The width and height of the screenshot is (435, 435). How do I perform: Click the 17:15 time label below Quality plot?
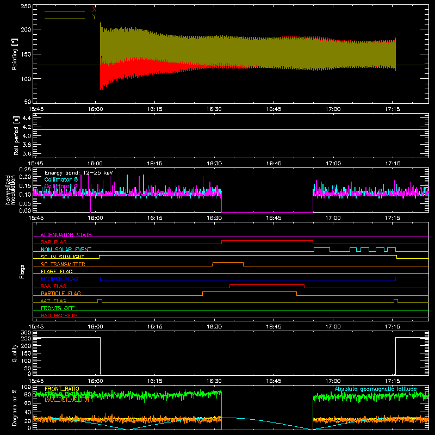click(x=393, y=381)
